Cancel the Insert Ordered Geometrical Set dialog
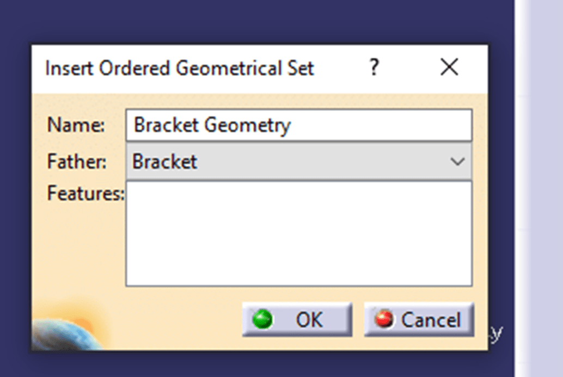 418,320
